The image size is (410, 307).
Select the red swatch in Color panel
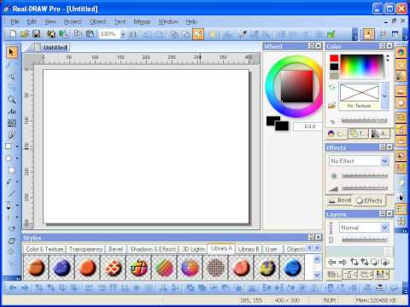click(x=334, y=58)
